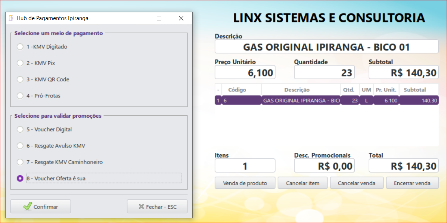Click the Código column header

tap(242, 90)
